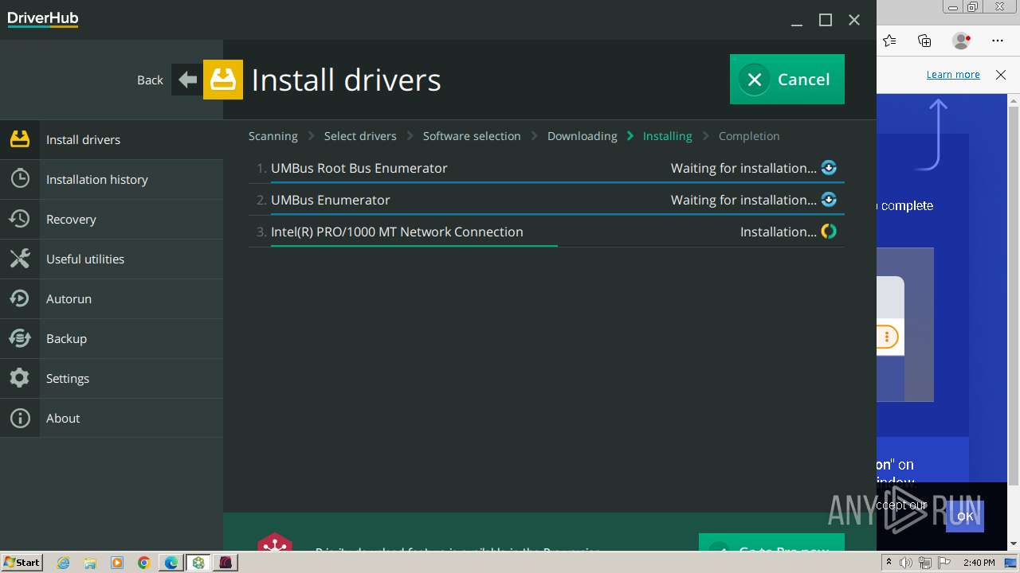
Task: Open the Recovery section
Action: pos(112,219)
